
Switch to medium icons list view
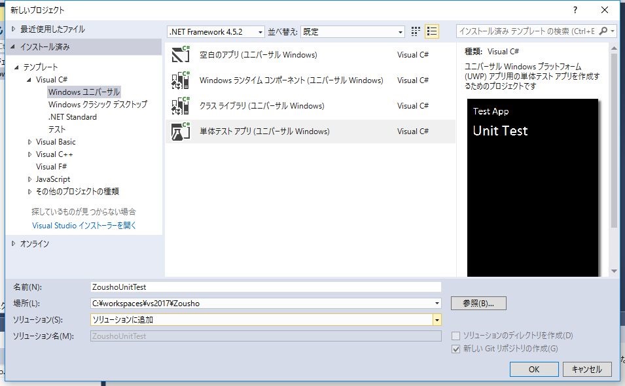point(431,31)
